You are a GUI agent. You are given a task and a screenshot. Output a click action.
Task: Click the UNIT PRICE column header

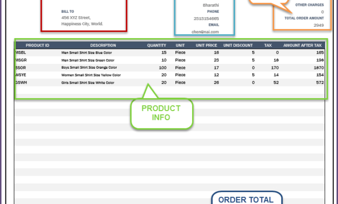(207, 45)
